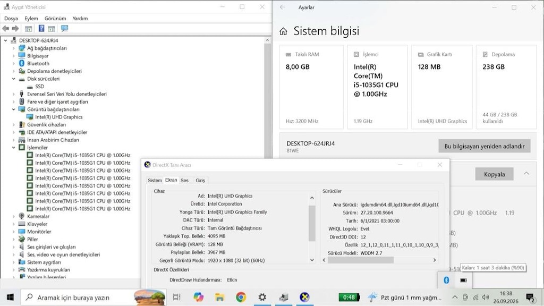Click the clock and date on taskbar
The image size is (544, 306).
click(x=506, y=297)
